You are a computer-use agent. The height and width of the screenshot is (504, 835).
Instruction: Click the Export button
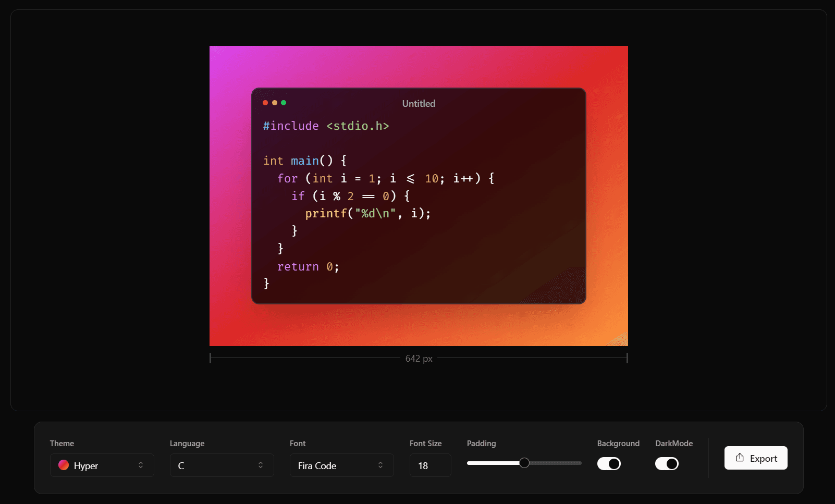pos(755,458)
